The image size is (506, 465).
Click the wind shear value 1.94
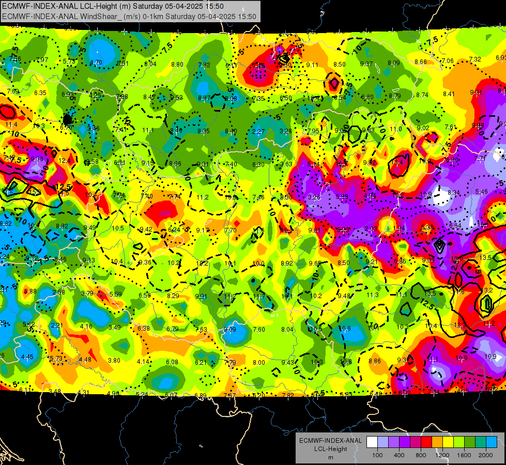pos(399,228)
